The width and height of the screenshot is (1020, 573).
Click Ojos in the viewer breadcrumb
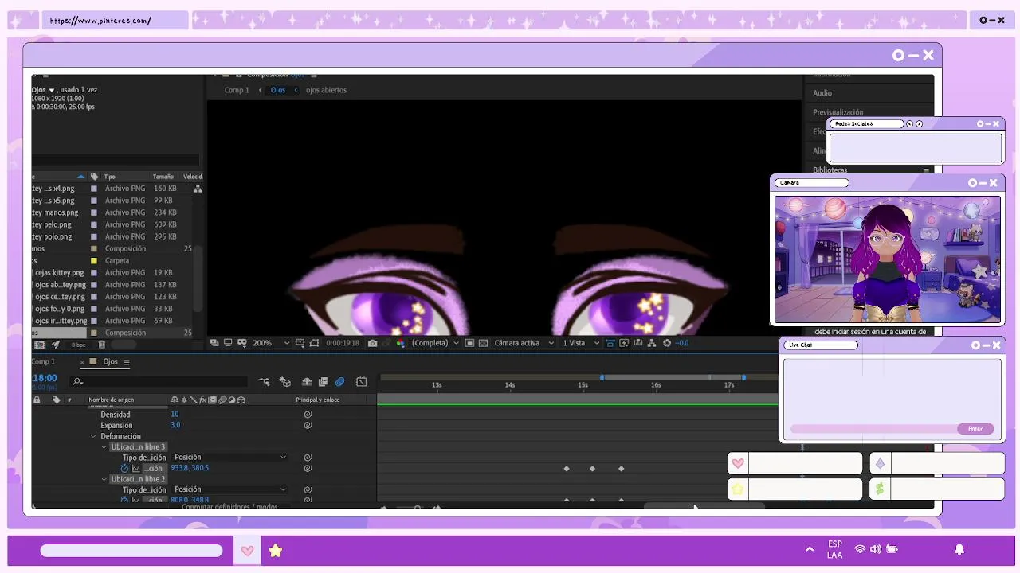coord(277,90)
